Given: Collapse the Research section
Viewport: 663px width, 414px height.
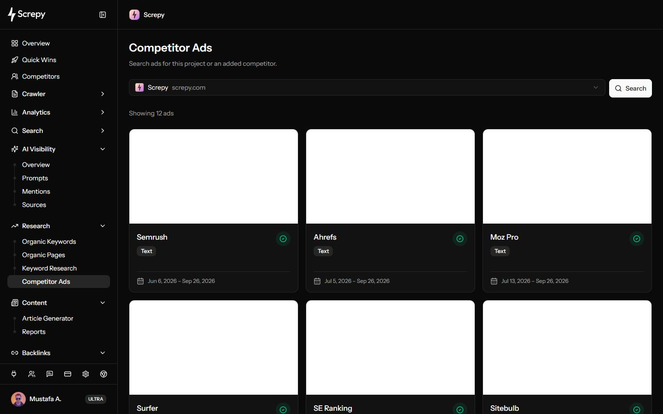Looking at the screenshot, I should tap(58, 226).
